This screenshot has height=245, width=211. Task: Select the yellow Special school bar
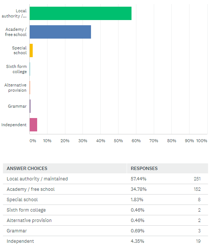[31, 50]
